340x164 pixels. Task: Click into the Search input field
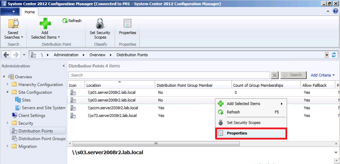pos(169,75)
